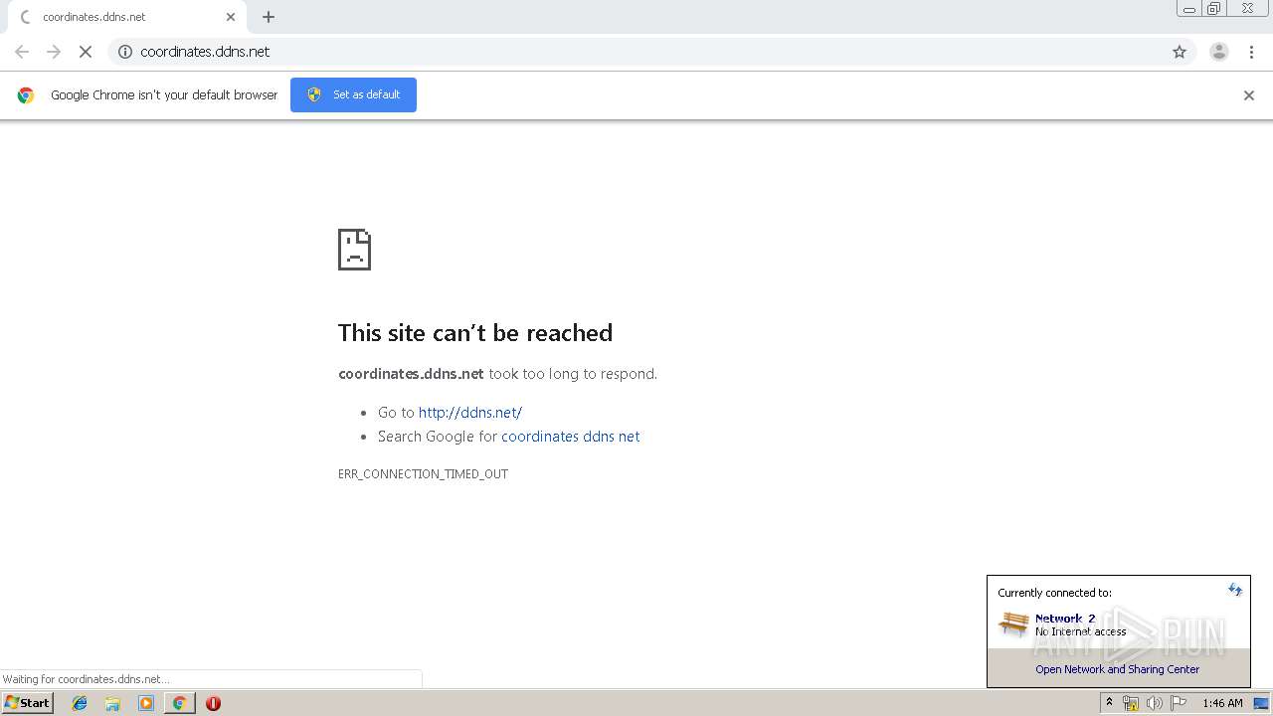Click the stop loading button in toolbar
1273x716 pixels.
click(x=86, y=52)
